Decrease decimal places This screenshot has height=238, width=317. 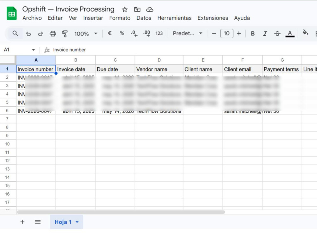tap(134, 33)
